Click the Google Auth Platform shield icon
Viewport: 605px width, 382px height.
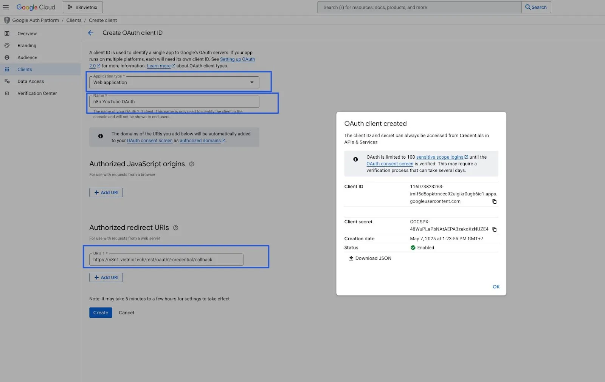[x=7, y=20]
